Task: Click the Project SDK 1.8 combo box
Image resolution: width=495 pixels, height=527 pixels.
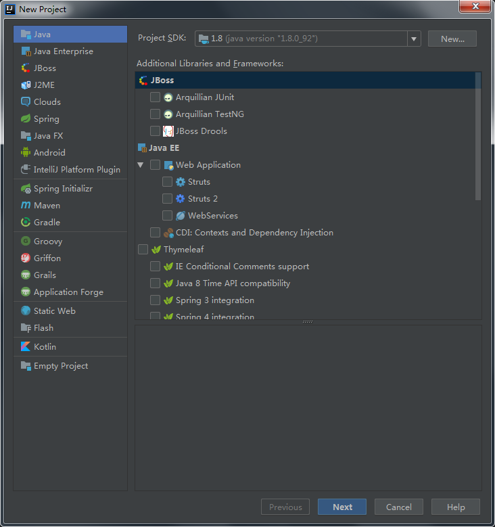Action: [x=308, y=39]
